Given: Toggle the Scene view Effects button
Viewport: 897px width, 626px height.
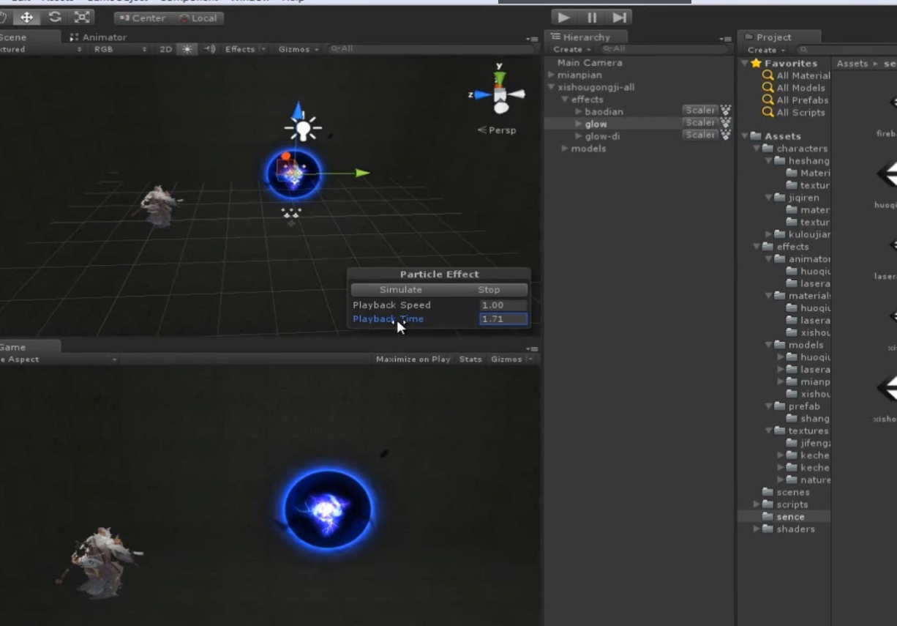Looking at the screenshot, I should point(240,49).
